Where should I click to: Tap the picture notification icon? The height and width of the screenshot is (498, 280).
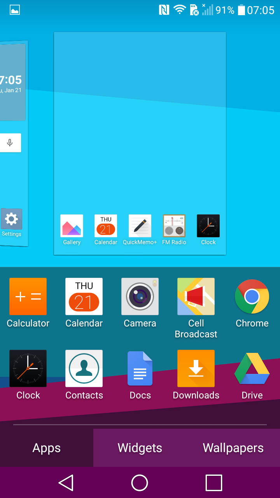tap(15, 11)
